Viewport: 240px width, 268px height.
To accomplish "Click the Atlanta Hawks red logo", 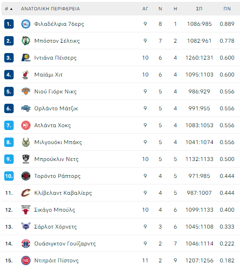I will tap(26, 125).
